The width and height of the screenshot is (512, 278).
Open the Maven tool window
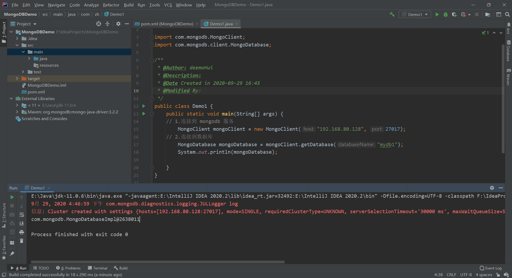click(x=509, y=77)
